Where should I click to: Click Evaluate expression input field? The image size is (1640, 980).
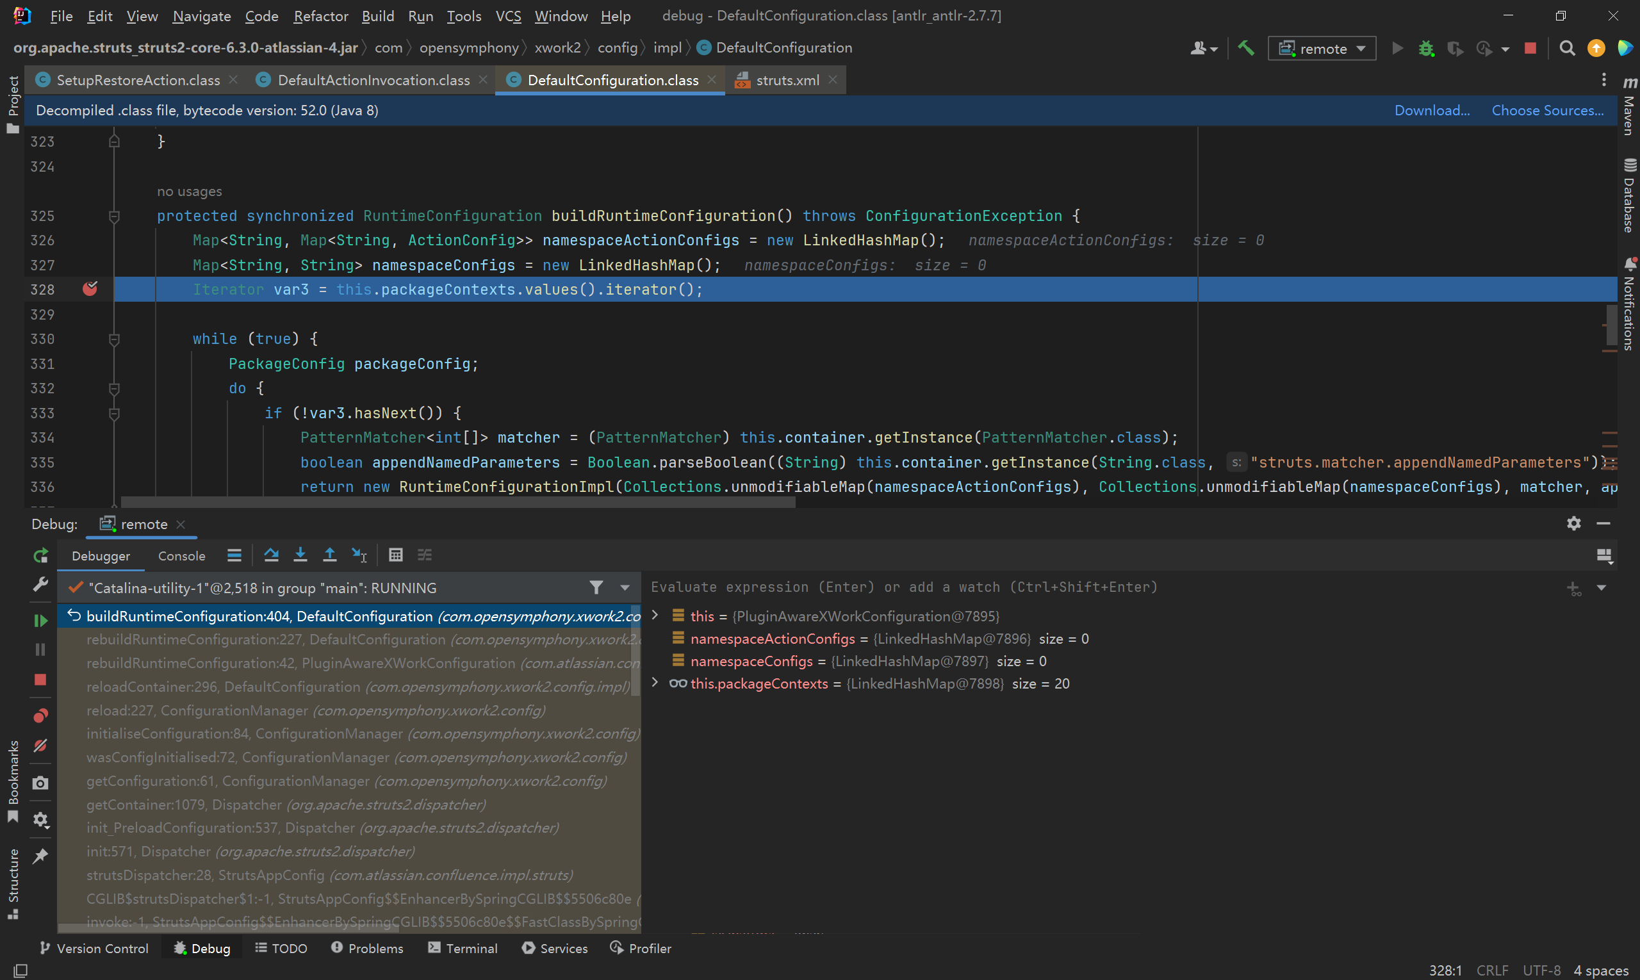(1103, 587)
